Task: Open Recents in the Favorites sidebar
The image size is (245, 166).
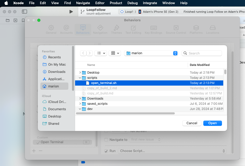Action: [54, 57]
